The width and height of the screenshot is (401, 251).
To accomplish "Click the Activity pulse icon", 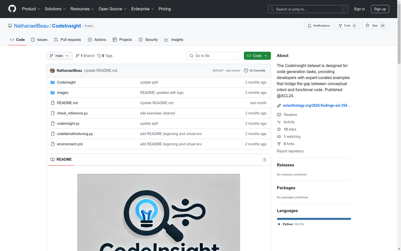I will coord(279,122).
